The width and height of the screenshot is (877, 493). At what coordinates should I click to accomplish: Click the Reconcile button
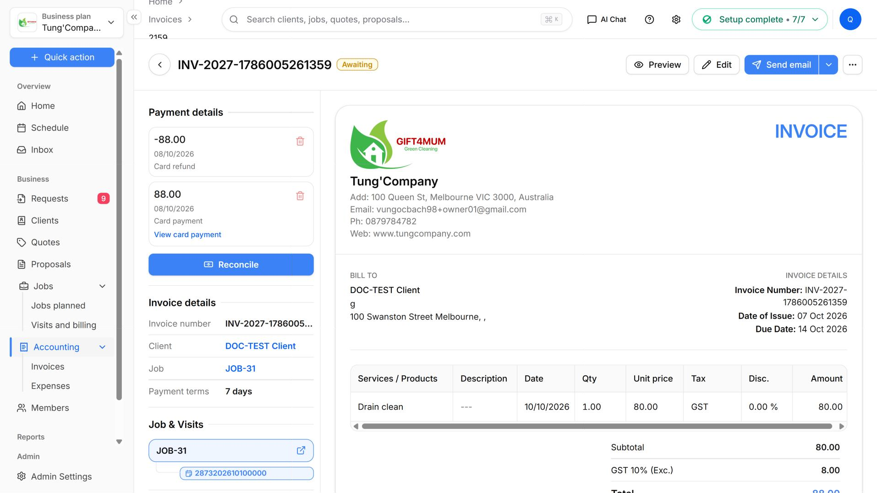coord(231,265)
